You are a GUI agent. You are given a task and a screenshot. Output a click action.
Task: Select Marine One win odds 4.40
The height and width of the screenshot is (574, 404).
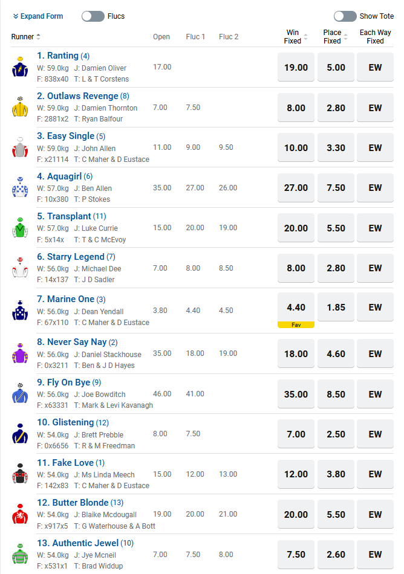(x=296, y=308)
